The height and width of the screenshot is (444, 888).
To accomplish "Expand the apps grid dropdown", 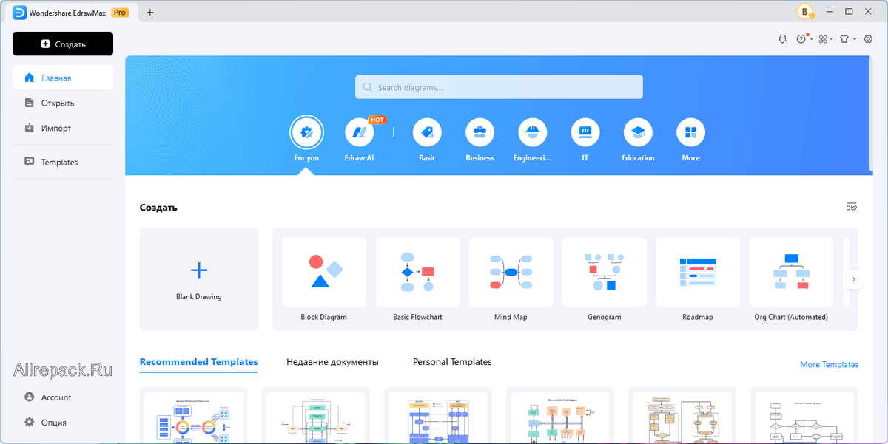I will [x=825, y=39].
